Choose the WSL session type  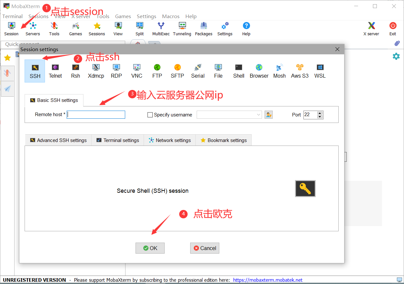(x=320, y=71)
